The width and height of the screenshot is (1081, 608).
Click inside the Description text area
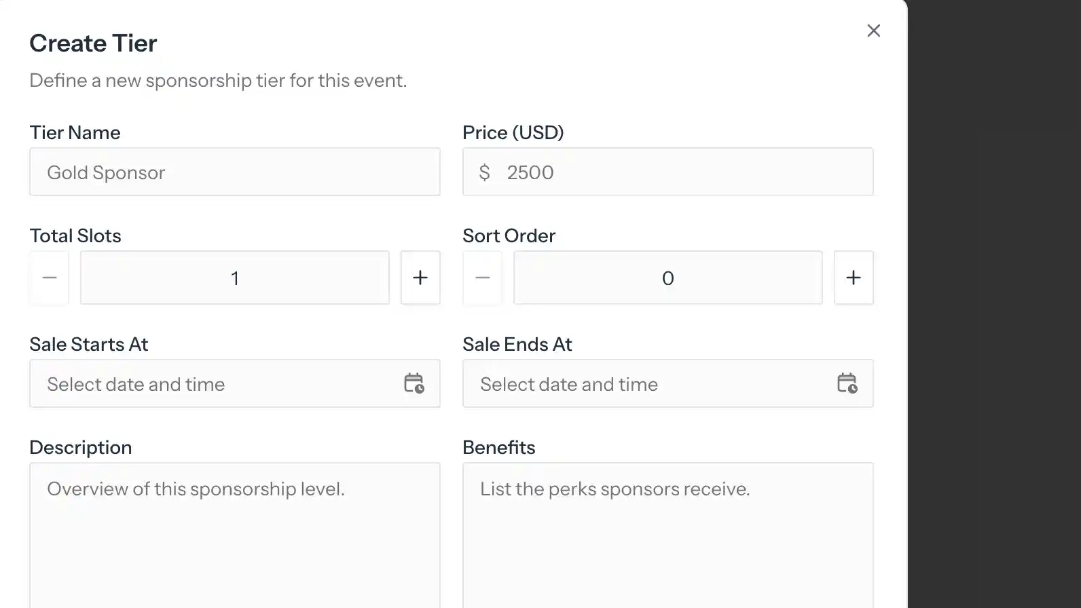234,536
